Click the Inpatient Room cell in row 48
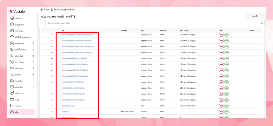 coord(146,70)
